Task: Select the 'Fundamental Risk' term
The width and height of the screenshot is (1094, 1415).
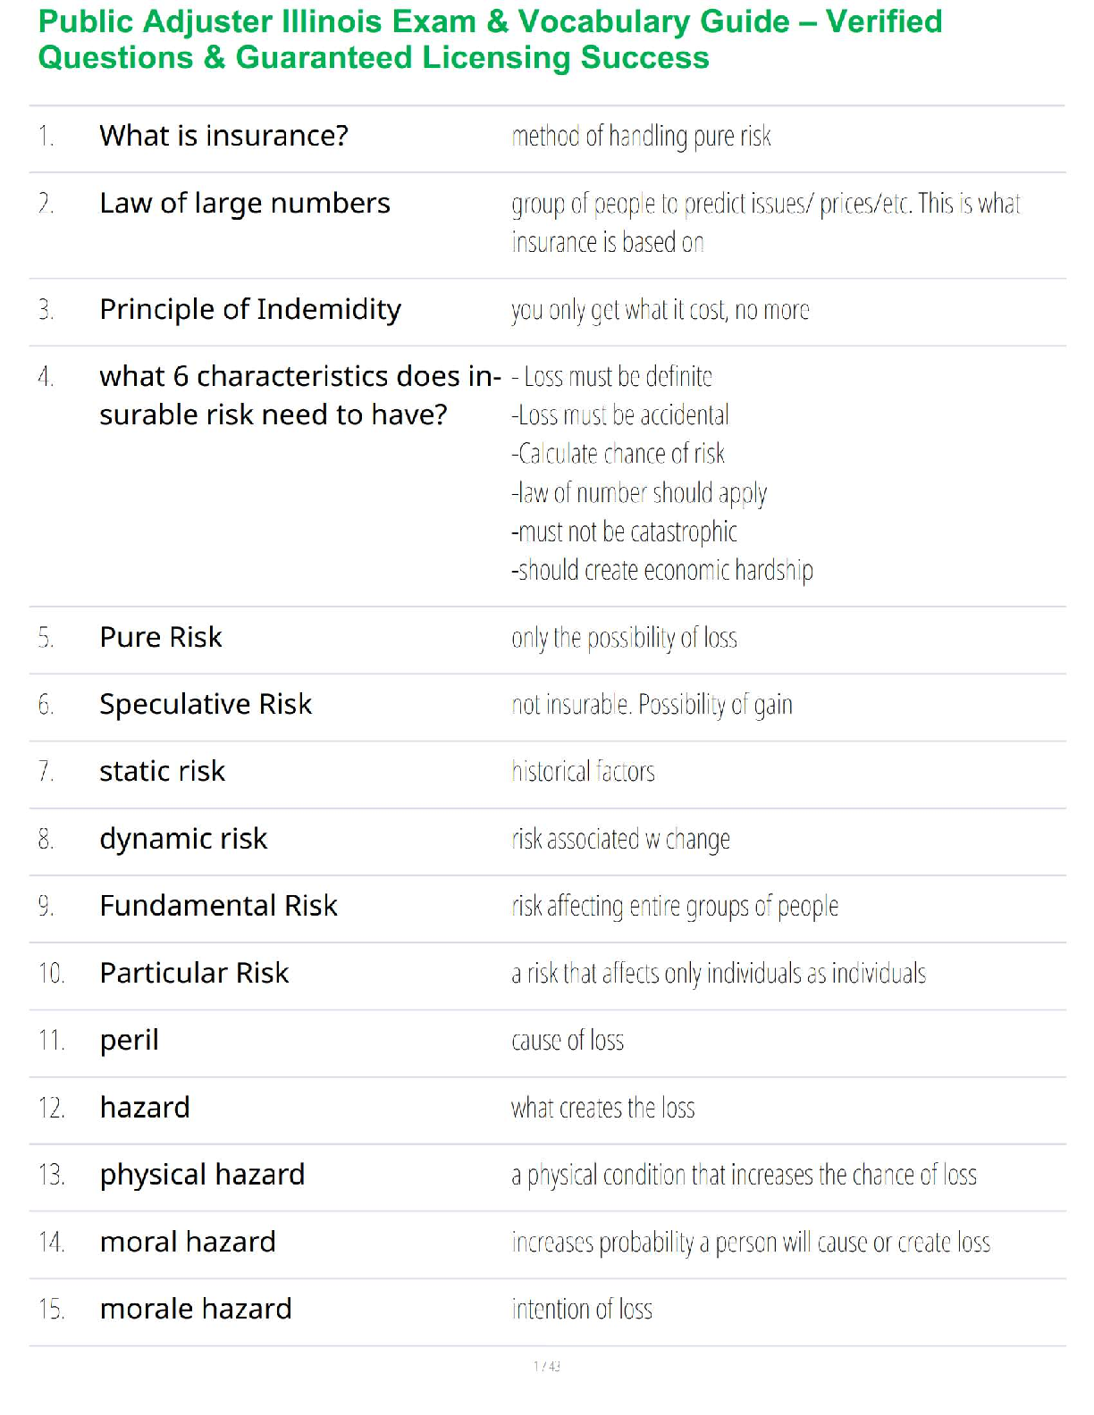Action: 218,906
